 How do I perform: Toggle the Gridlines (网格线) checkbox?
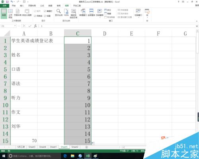click(38, 16)
